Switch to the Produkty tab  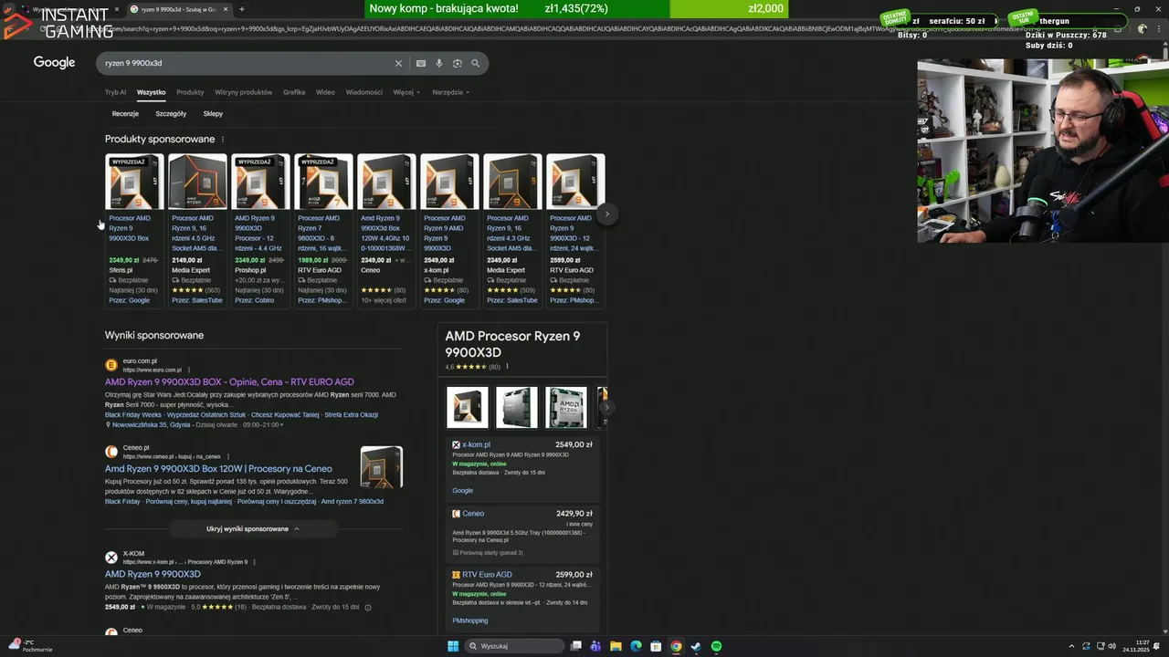(x=190, y=92)
